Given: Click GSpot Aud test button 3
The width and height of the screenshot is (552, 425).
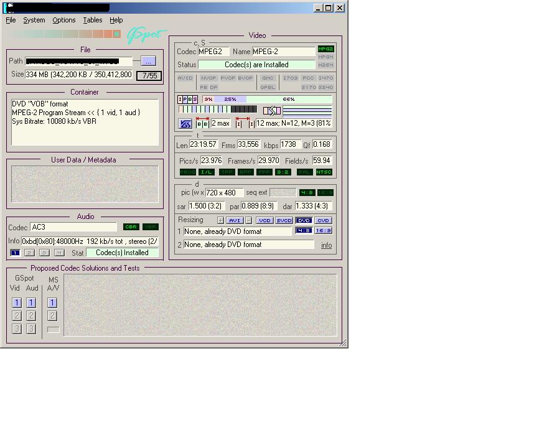Looking at the screenshot, I should [31, 329].
